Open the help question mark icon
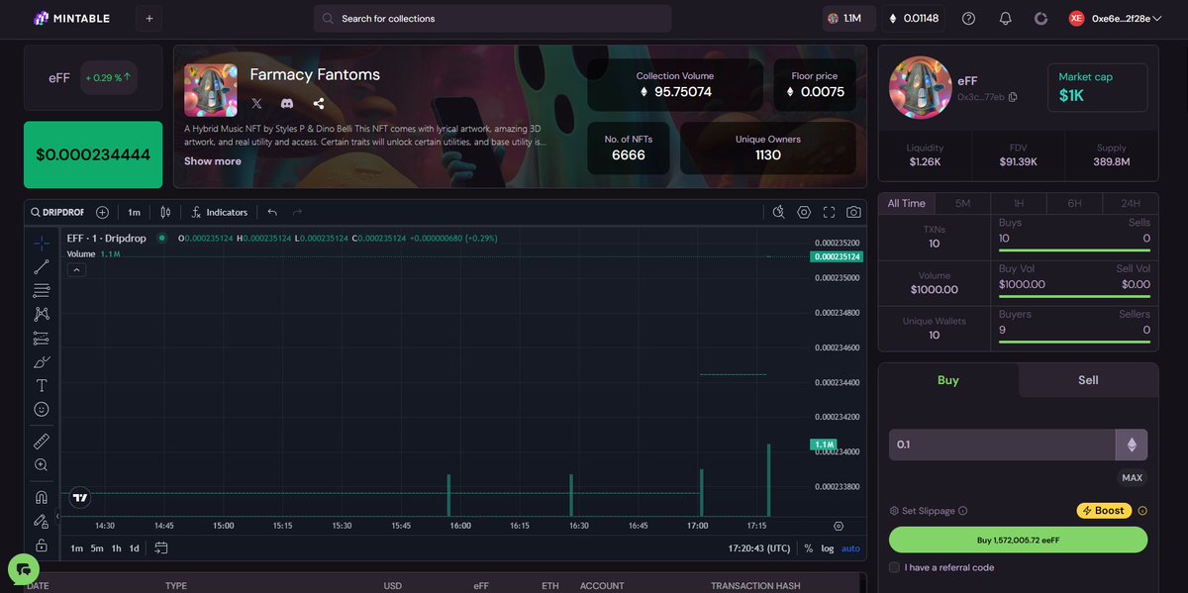1188x593 pixels. tap(968, 18)
